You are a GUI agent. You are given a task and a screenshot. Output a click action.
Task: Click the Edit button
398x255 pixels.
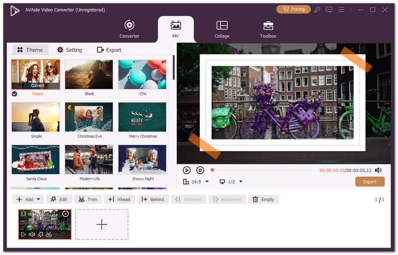click(59, 199)
